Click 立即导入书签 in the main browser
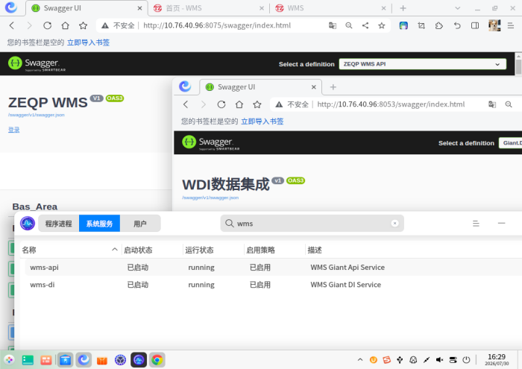The image size is (522, 369). [88, 42]
